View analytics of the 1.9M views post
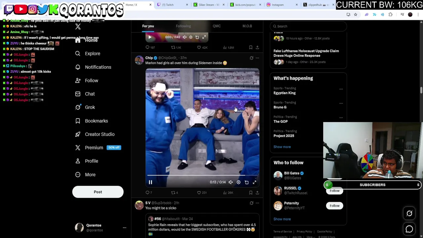Viewport: 423px width, 238px height. click(x=228, y=48)
